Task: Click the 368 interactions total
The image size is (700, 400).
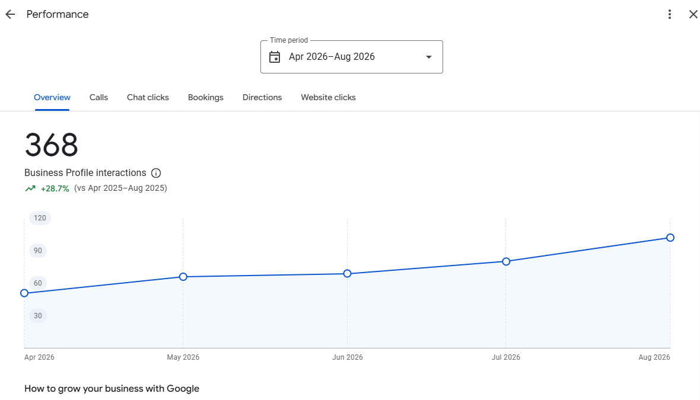Action: [x=52, y=145]
